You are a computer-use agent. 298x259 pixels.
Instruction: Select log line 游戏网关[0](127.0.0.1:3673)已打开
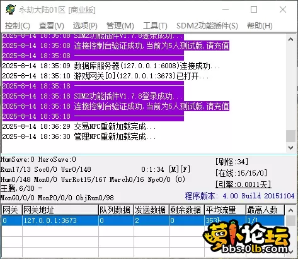point(105,76)
